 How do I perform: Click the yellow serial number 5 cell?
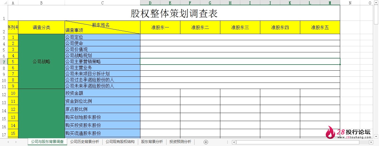(13, 62)
